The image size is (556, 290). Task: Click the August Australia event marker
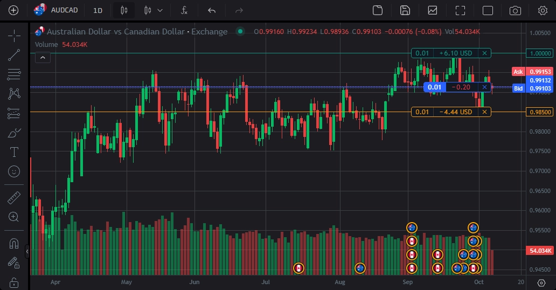[x=360, y=268]
